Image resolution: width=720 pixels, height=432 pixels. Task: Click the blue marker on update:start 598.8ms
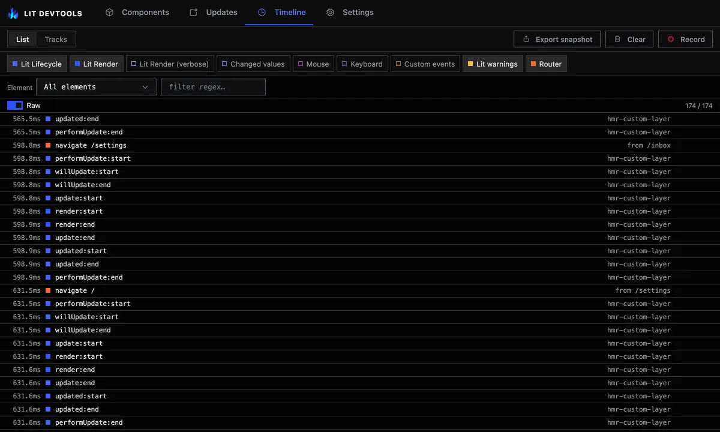tap(48, 198)
